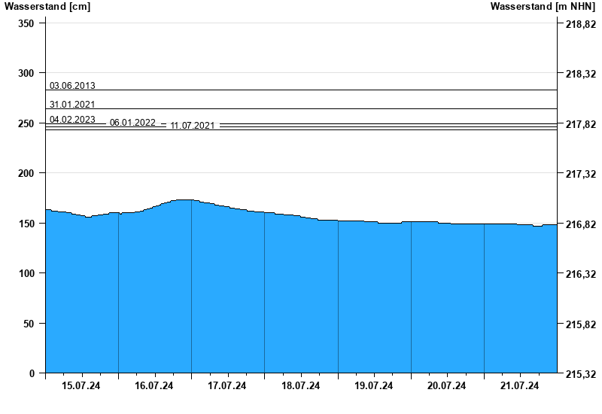Select the 200 tick on the left axis

pos(26,173)
